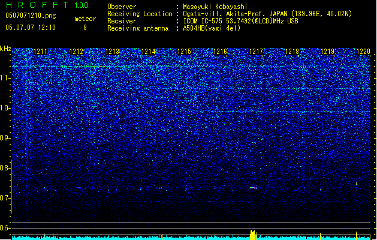This screenshot has height=240, width=377.
Task: Select observer name Masayuki Kobayashi
Action: pos(215,7)
